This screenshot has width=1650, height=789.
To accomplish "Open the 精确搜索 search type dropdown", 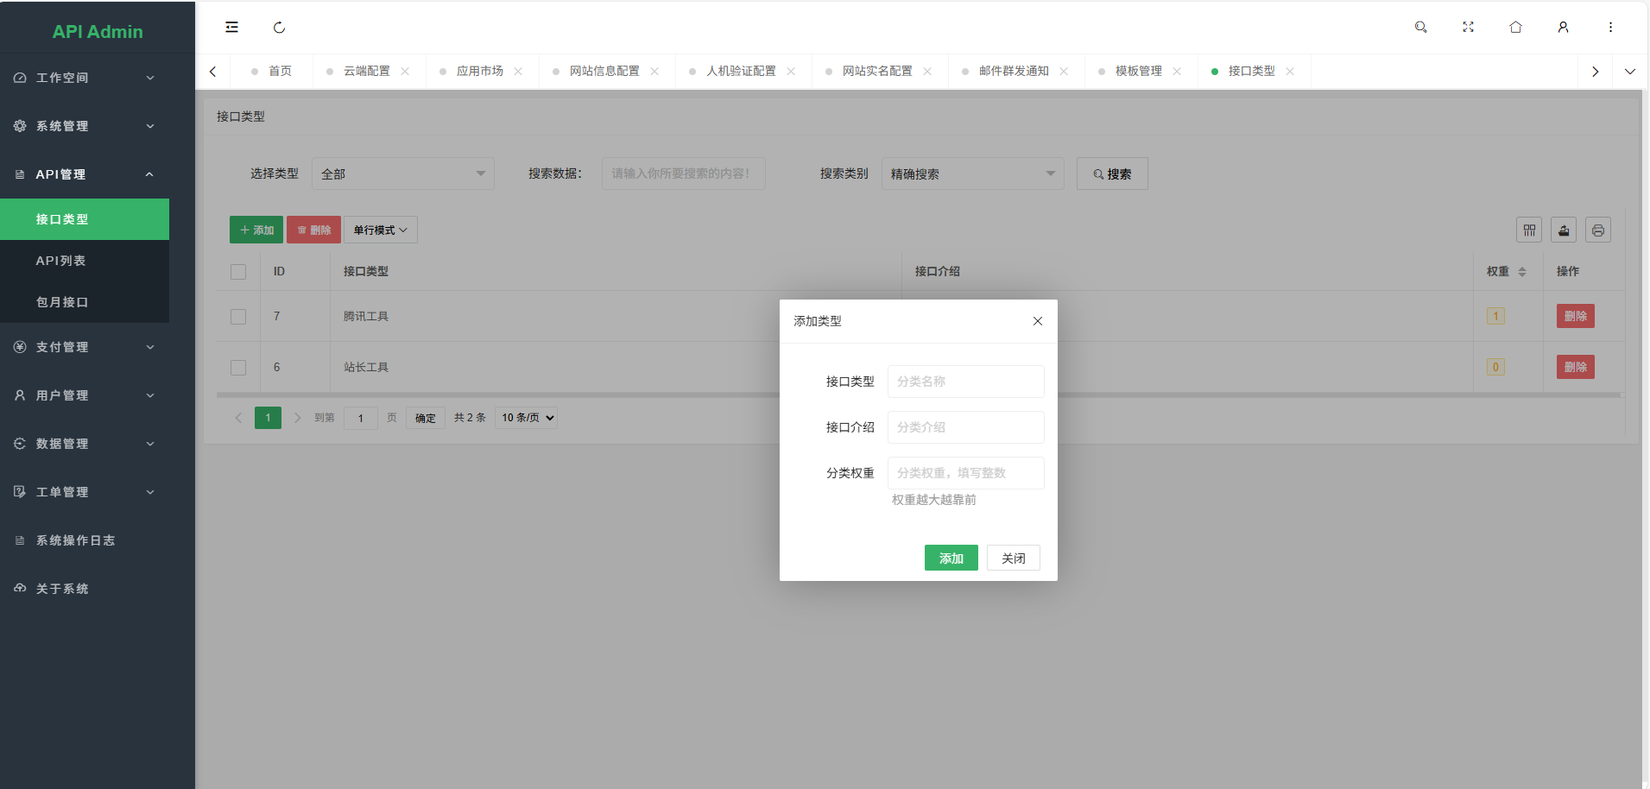I will 972,174.
